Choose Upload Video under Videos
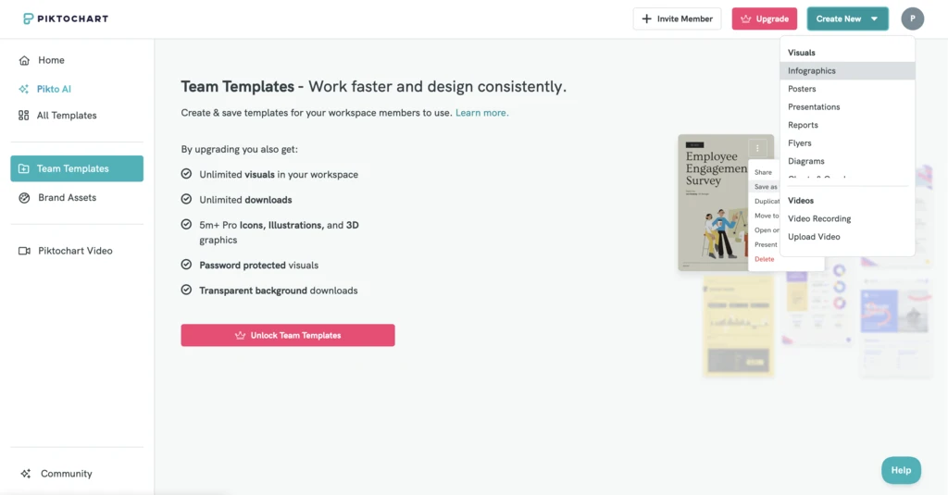The width and height of the screenshot is (948, 495). pyautogui.click(x=847, y=237)
